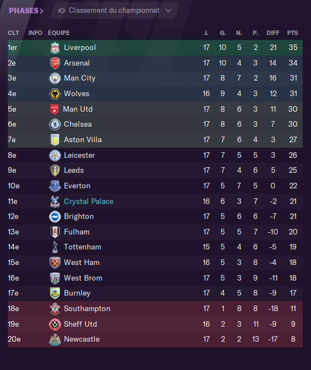
Task: Click the Chelsea club crest
Action: (55, 124)
